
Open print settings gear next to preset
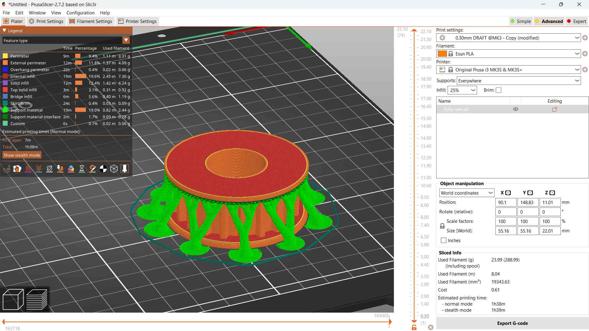(x=585, y=38)
